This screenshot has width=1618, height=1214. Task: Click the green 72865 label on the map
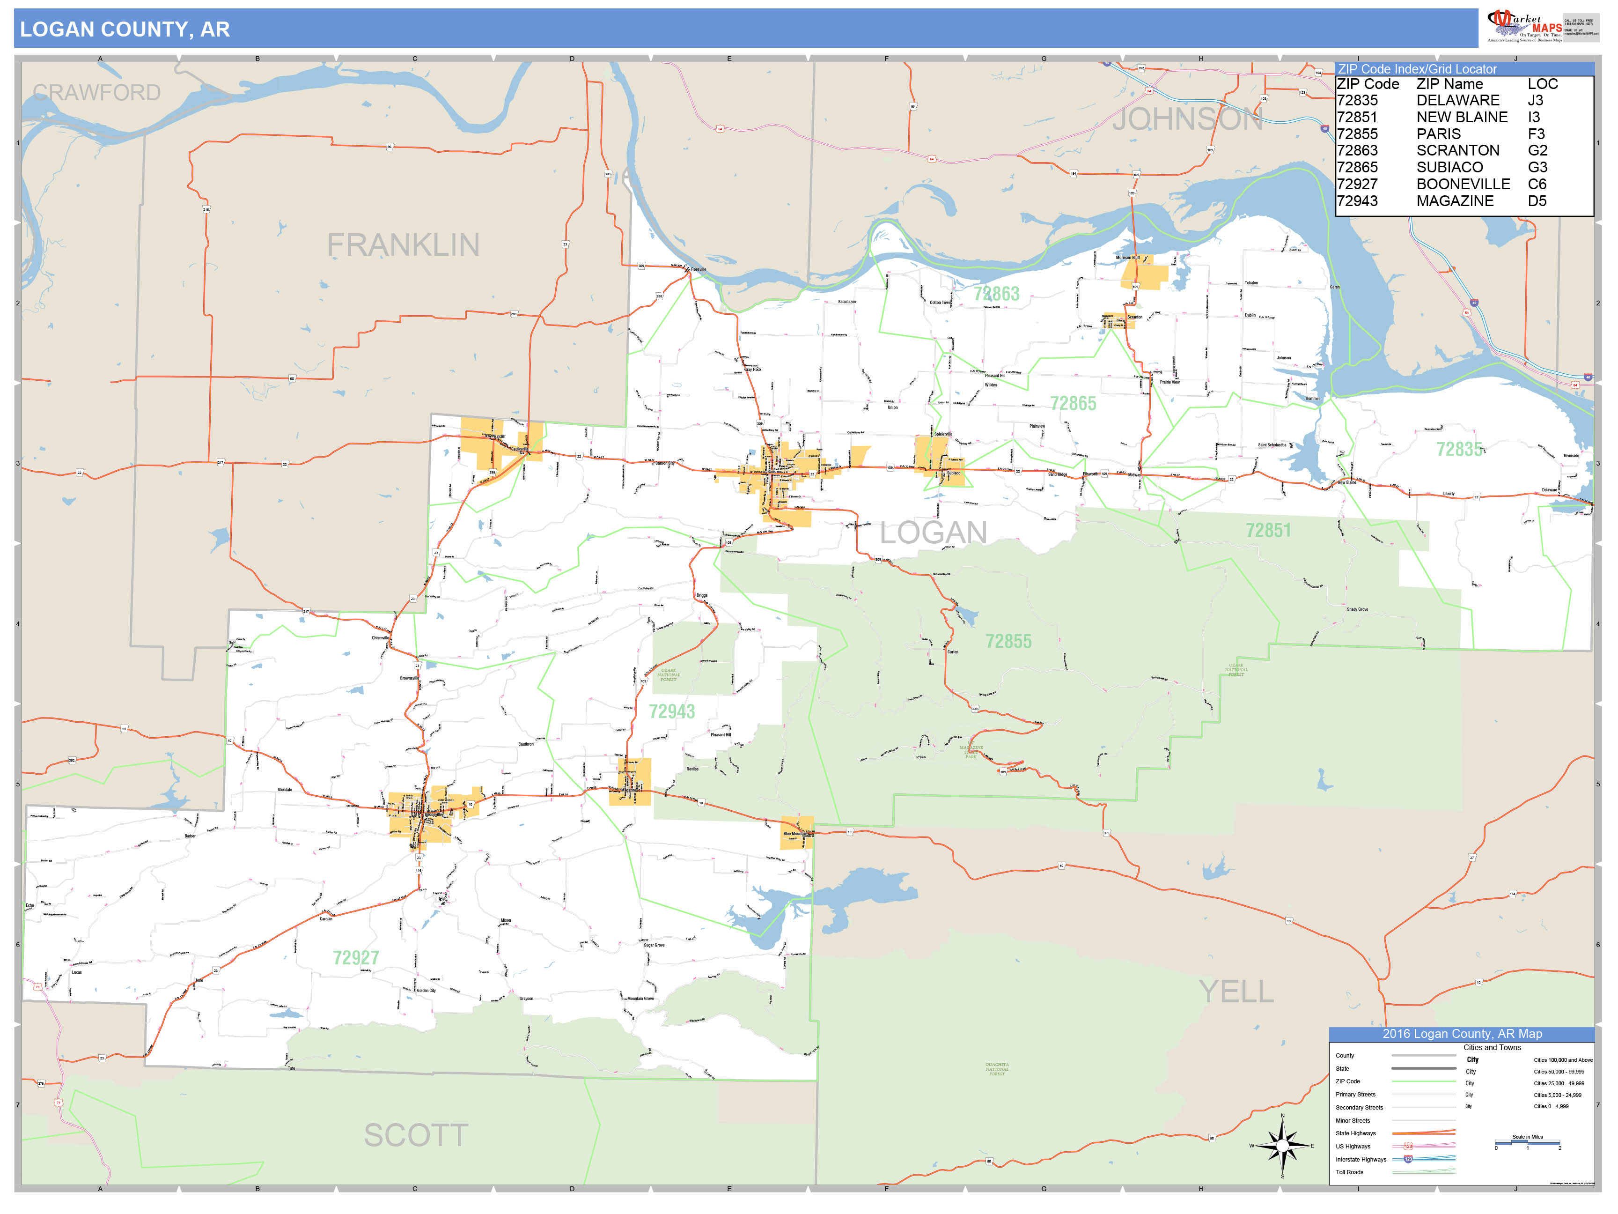pos(1073,403)
